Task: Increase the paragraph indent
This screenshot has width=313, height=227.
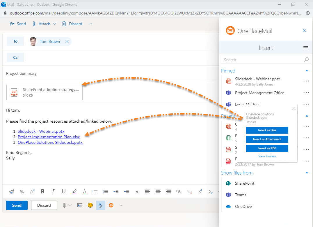Action: click(126, 192)
